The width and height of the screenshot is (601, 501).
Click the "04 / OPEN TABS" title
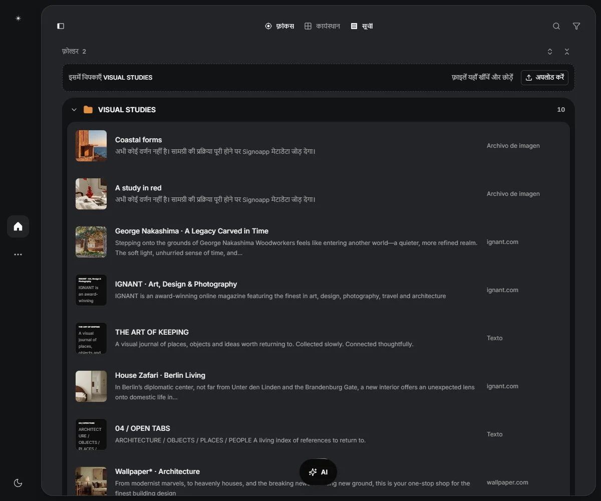tap(143, 428)
